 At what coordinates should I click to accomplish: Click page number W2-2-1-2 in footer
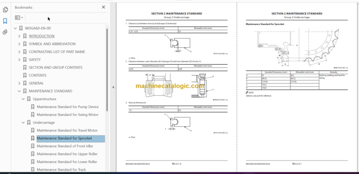(177, 164)
